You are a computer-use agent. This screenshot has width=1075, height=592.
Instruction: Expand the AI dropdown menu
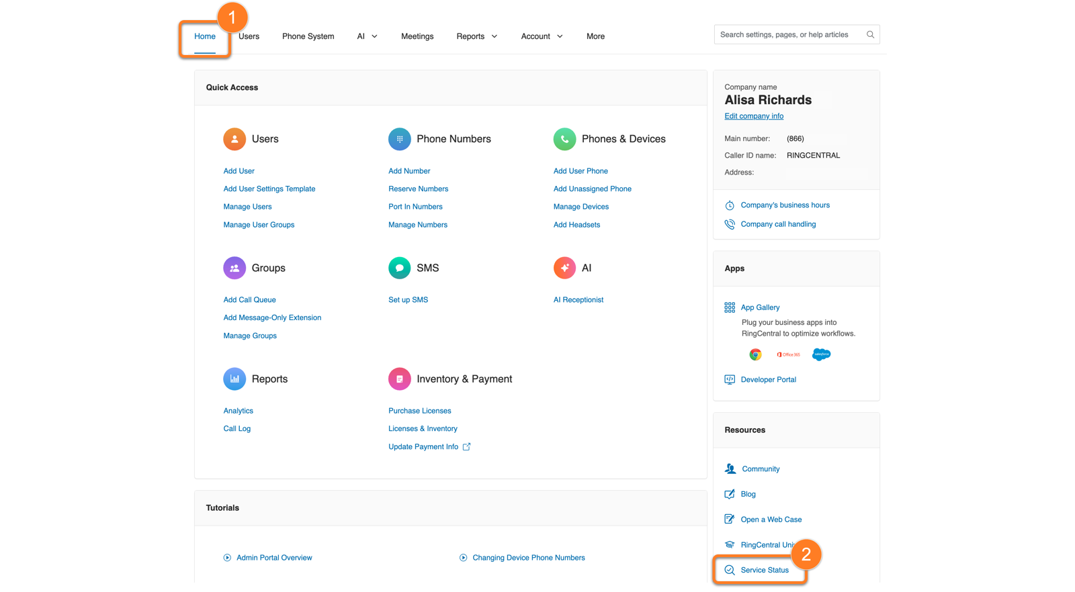(x=367, y=36)
